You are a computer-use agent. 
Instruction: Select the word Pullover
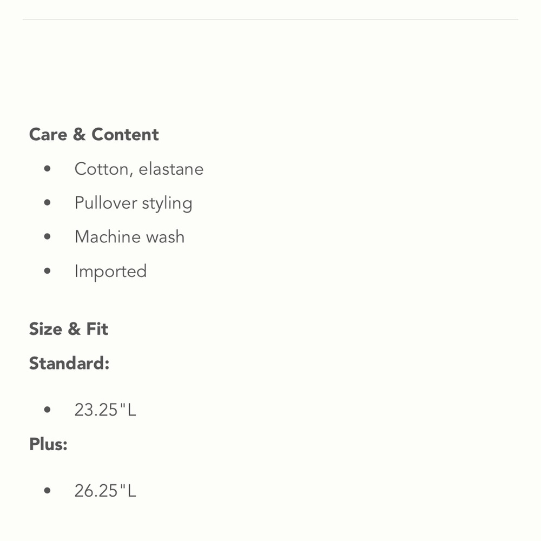(106, 203)
